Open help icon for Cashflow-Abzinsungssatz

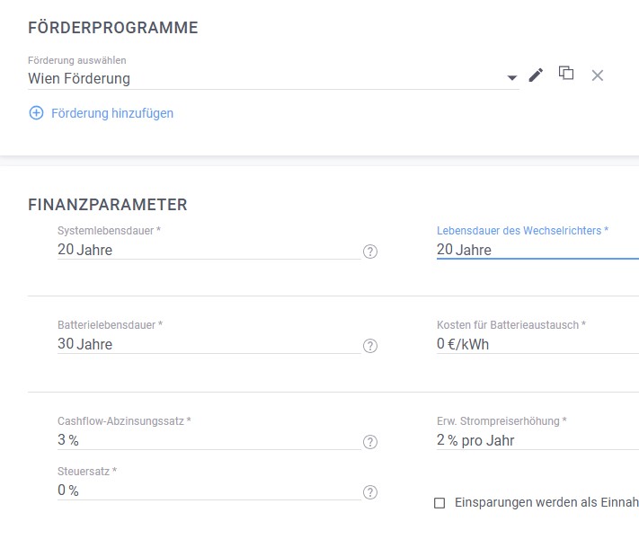[x=370, y=442]
